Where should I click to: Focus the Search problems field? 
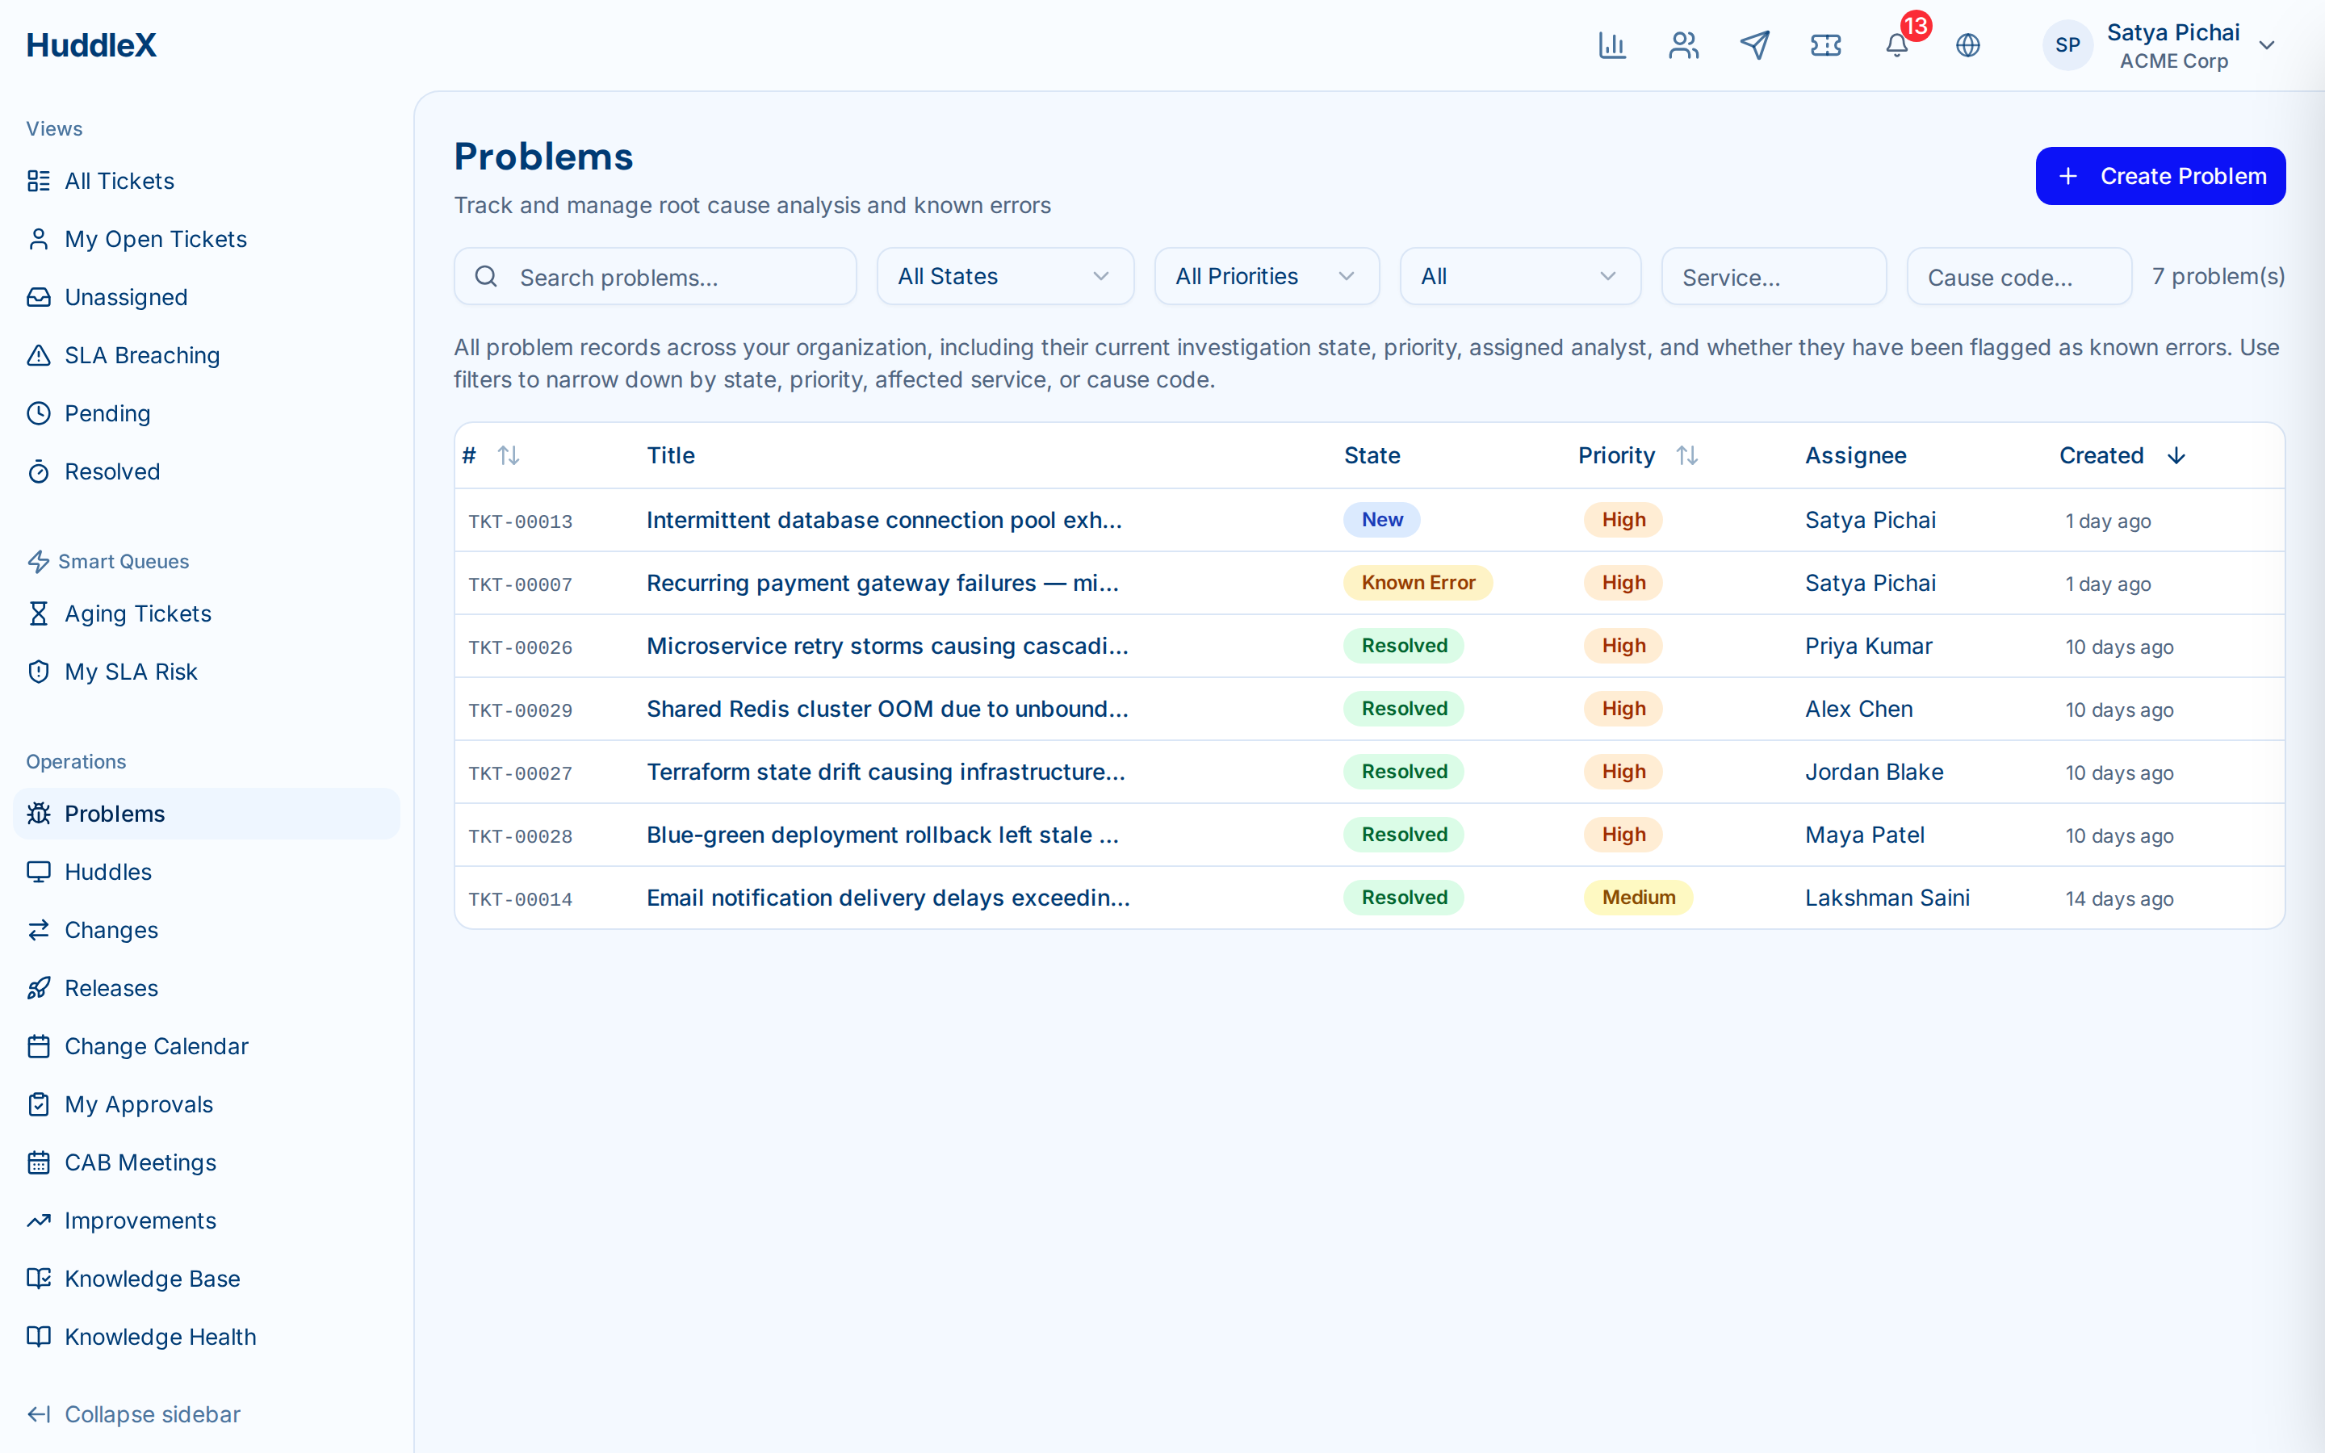pyautogui.click(x=656, y=277)
